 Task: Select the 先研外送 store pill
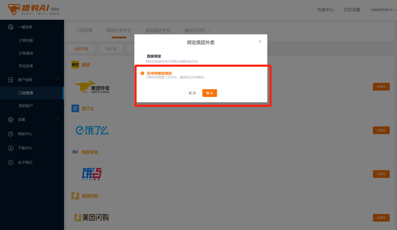click(x=81, y=48)
